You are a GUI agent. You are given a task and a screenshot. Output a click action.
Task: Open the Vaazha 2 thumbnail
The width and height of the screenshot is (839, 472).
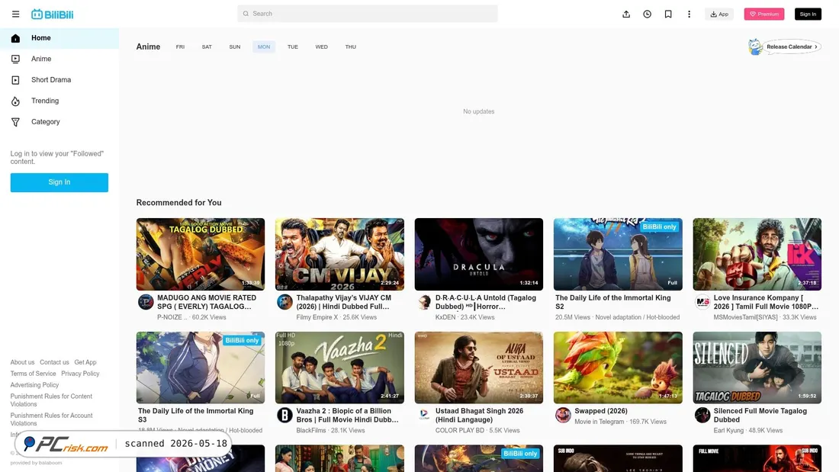point(339,368)
